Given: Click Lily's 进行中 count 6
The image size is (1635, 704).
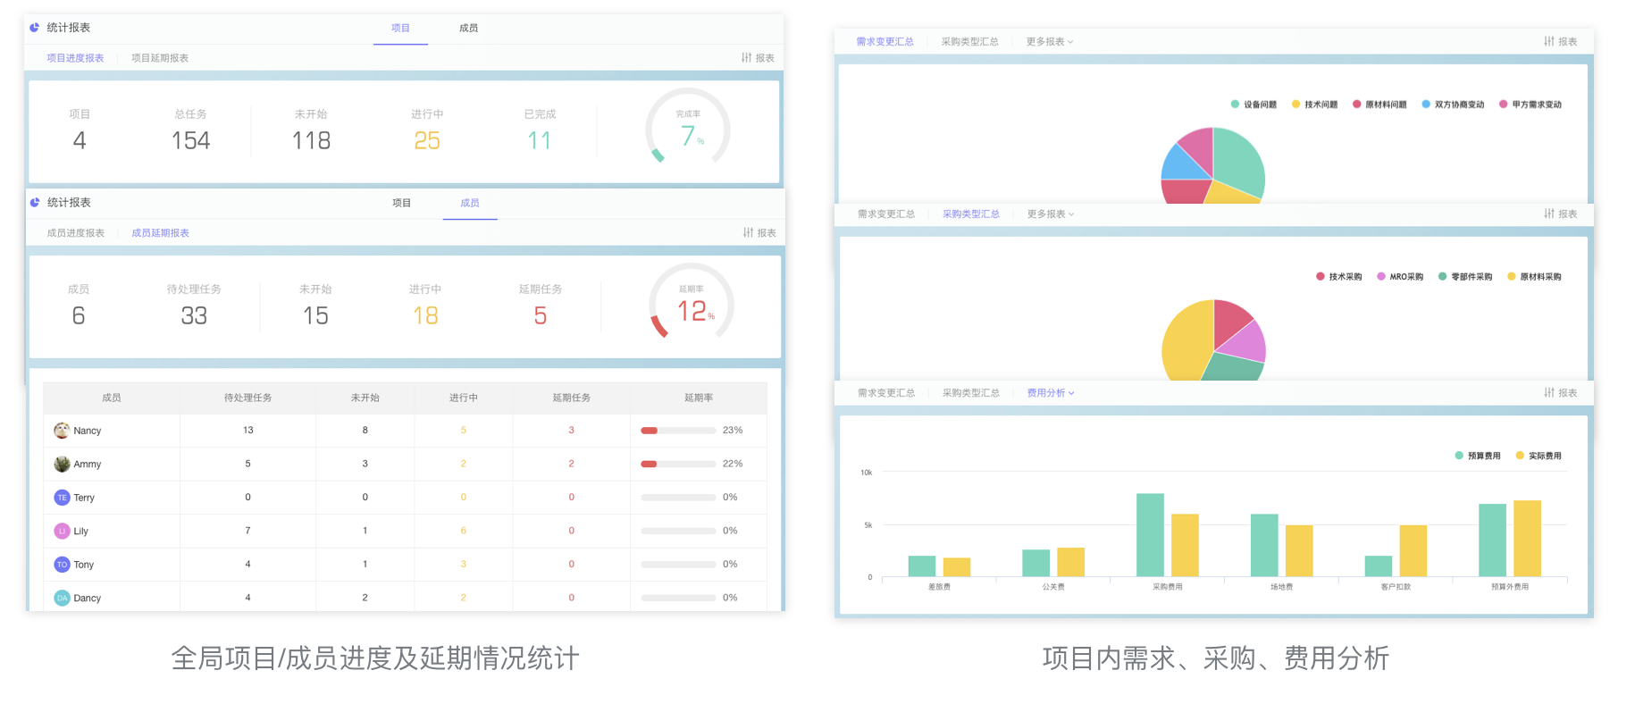Looking at the screenshot, I should (x=464, y=531).
